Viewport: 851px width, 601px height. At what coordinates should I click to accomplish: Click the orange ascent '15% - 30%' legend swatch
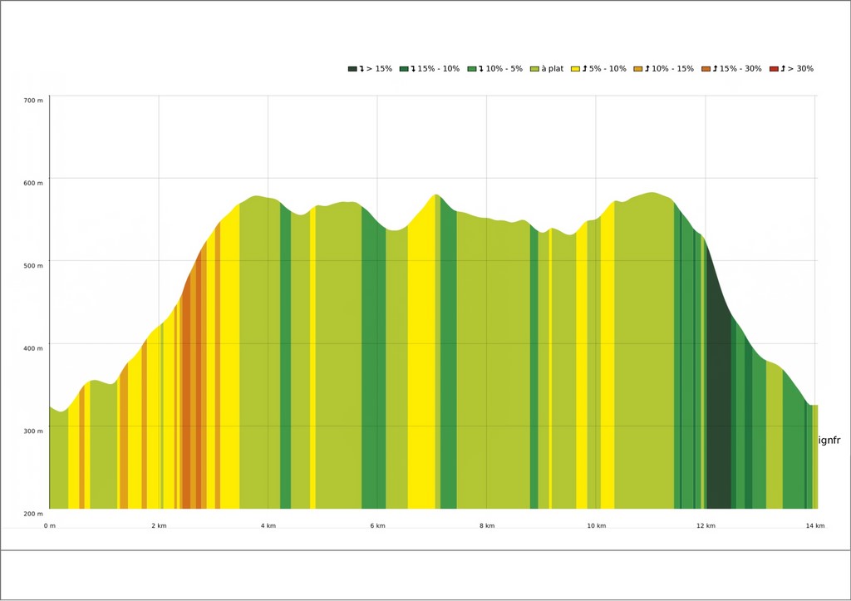706,69
